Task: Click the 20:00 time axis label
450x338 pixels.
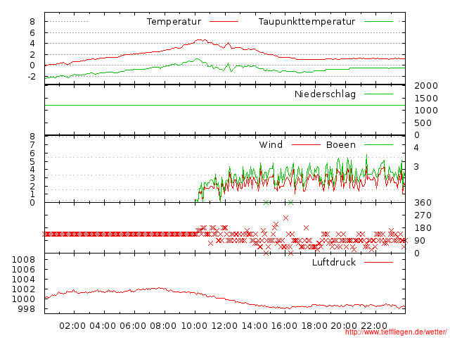Action: (x=344, y=326)
